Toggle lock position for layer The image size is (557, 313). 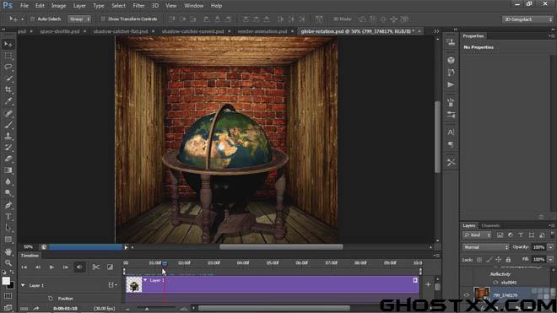coord(499,260)
